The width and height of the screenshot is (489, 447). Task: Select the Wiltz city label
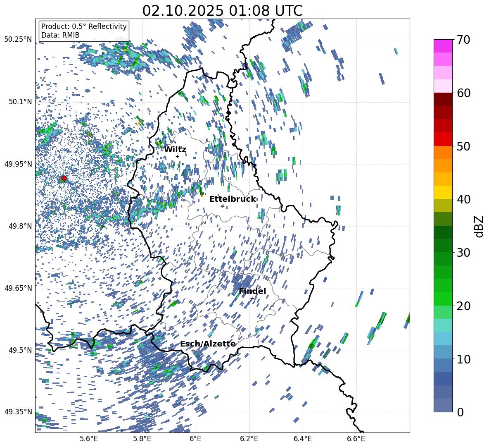(x=175, y=149)
